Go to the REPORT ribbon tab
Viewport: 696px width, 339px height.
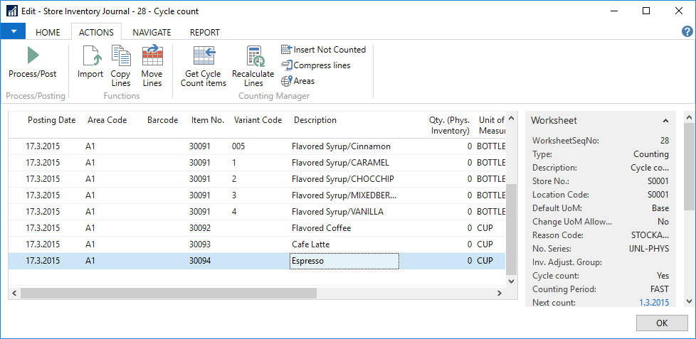pyautogui.click(x=204, y=33)
